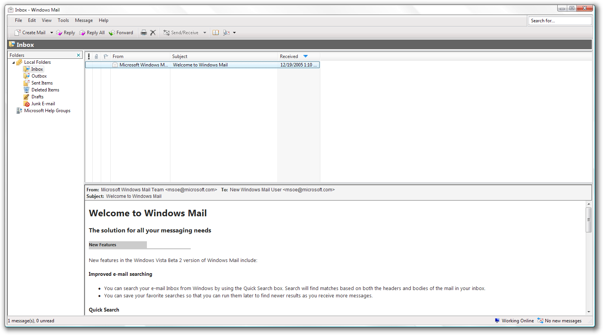603x335 pixels.
Task: Open the Tools menu
Action: (63, 20)
